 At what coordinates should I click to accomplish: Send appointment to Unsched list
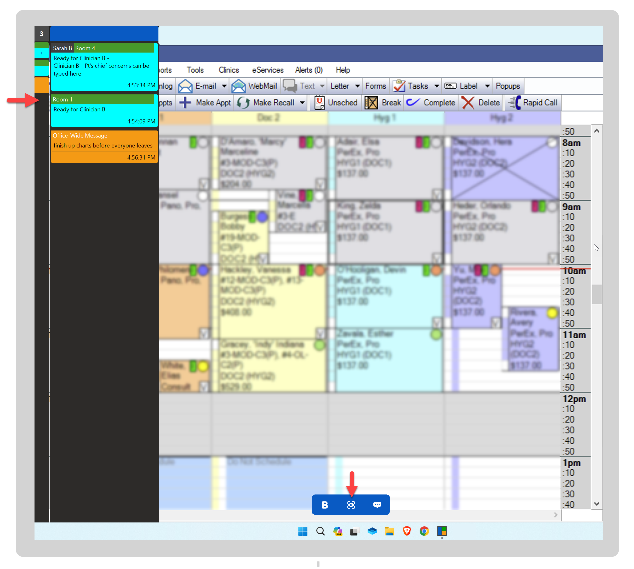click(x=335, y=103)
